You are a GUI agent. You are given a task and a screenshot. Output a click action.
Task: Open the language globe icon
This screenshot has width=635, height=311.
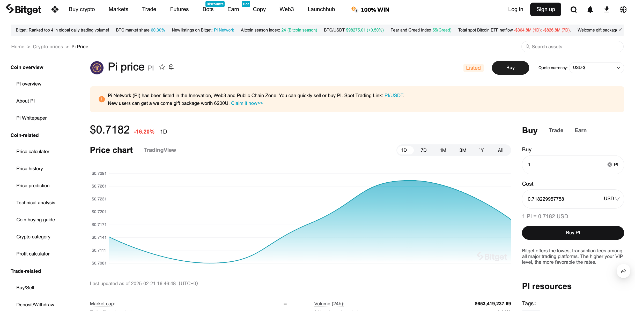click(x=623, y=10)
